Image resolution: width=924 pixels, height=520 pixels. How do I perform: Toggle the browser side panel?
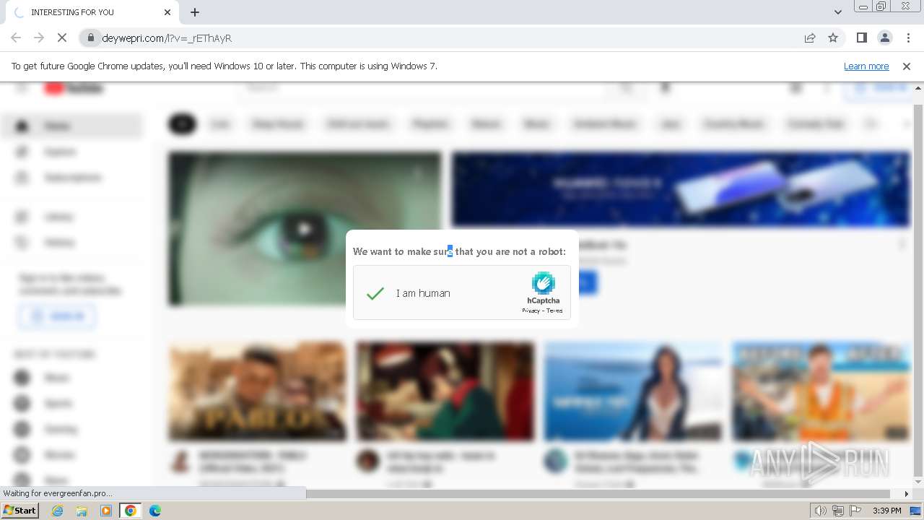861,38
